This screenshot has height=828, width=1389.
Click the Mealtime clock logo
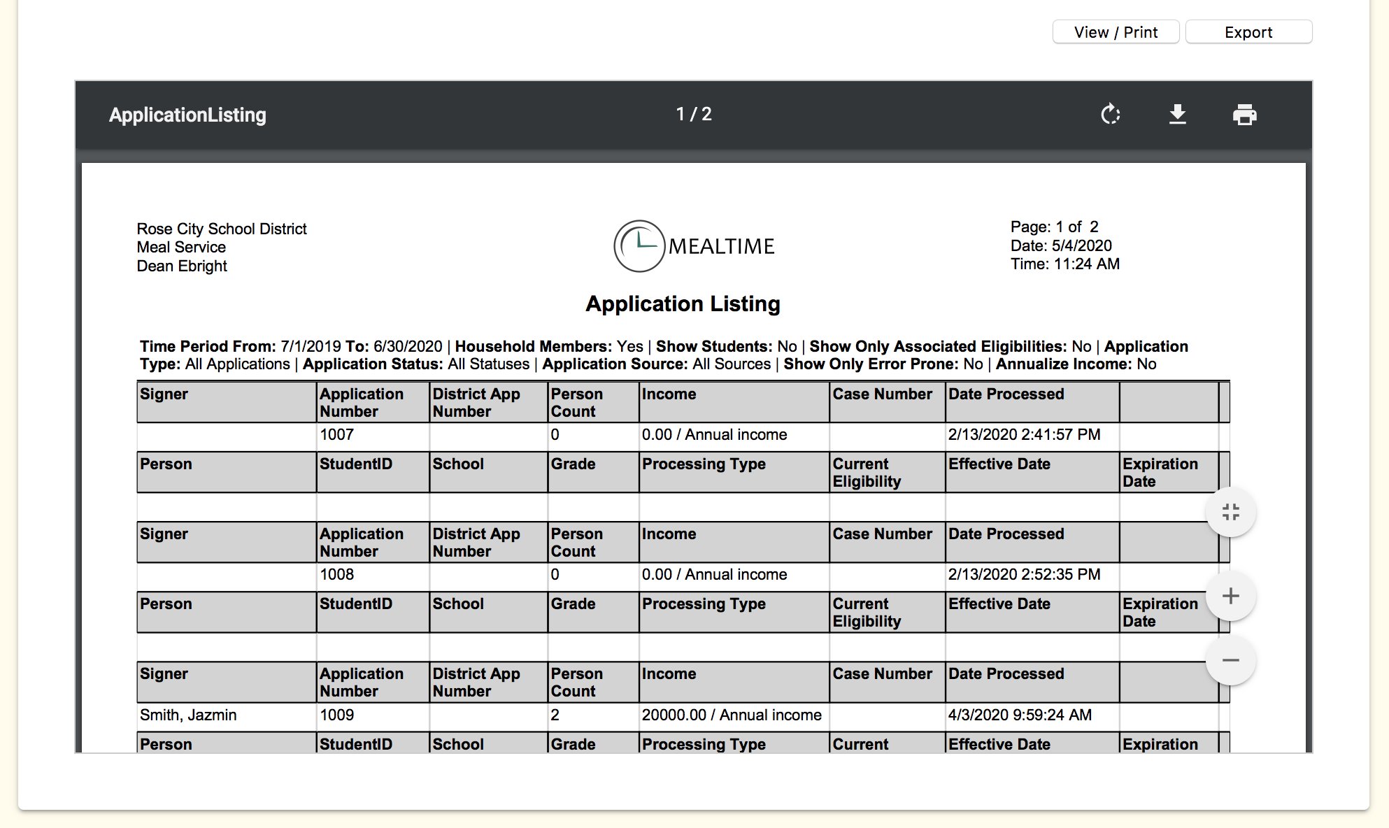point(639,246)
